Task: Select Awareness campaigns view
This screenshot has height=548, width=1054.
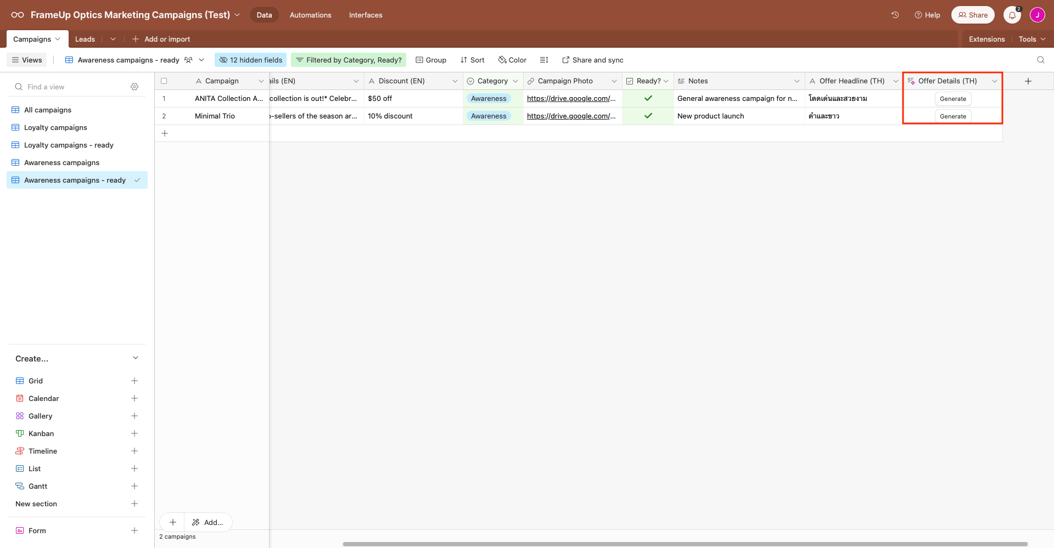Action: (77, 162)
